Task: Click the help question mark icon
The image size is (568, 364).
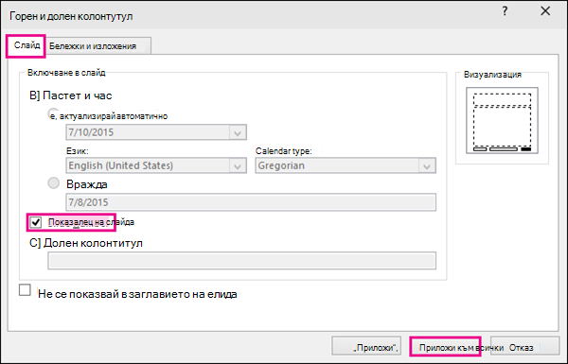Action: (505, 11)
